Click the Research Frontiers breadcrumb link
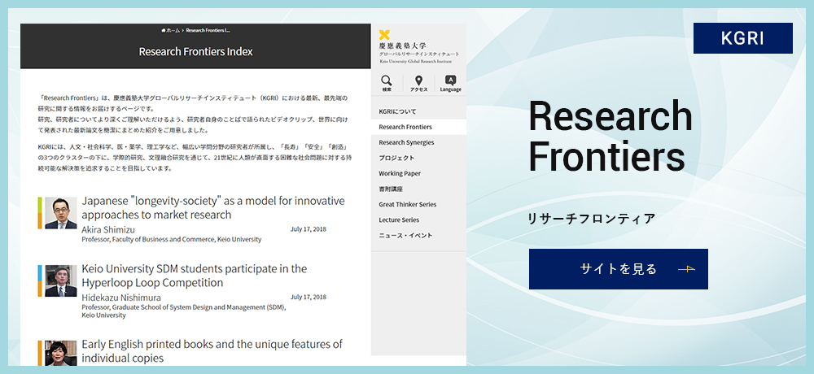814x374 pixels. tap(208, 31)
